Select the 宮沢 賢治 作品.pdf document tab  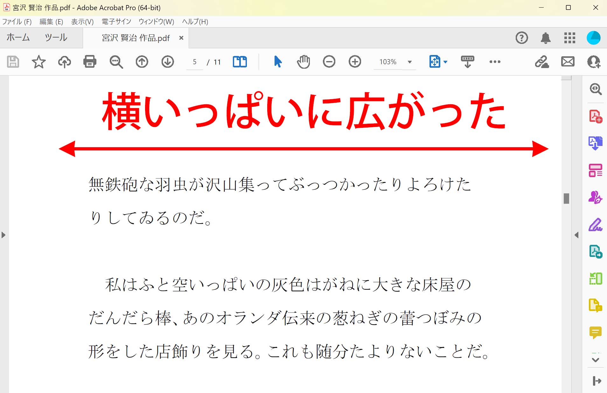click(x=136, y=38)
